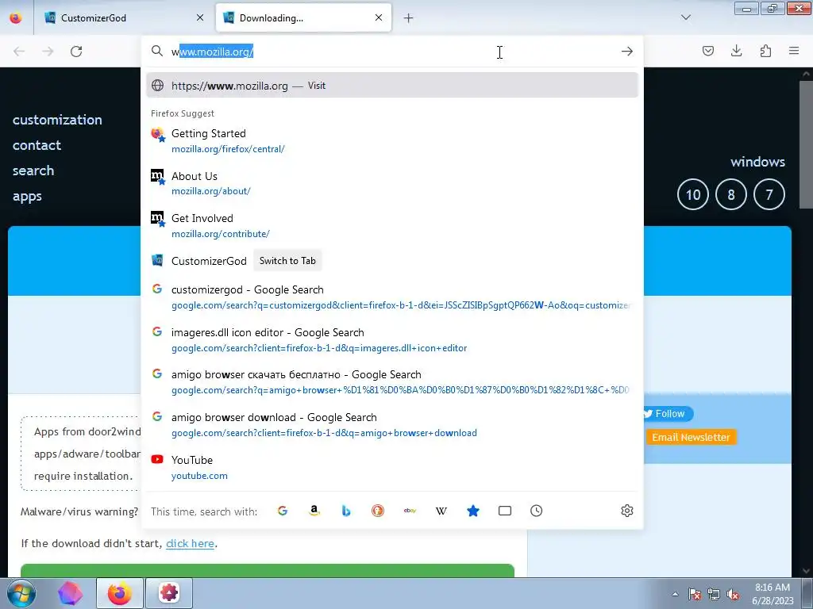Open the Windows Start menu
The height and width of the screenshot is (609, 813).
click(x=21, y=593)
